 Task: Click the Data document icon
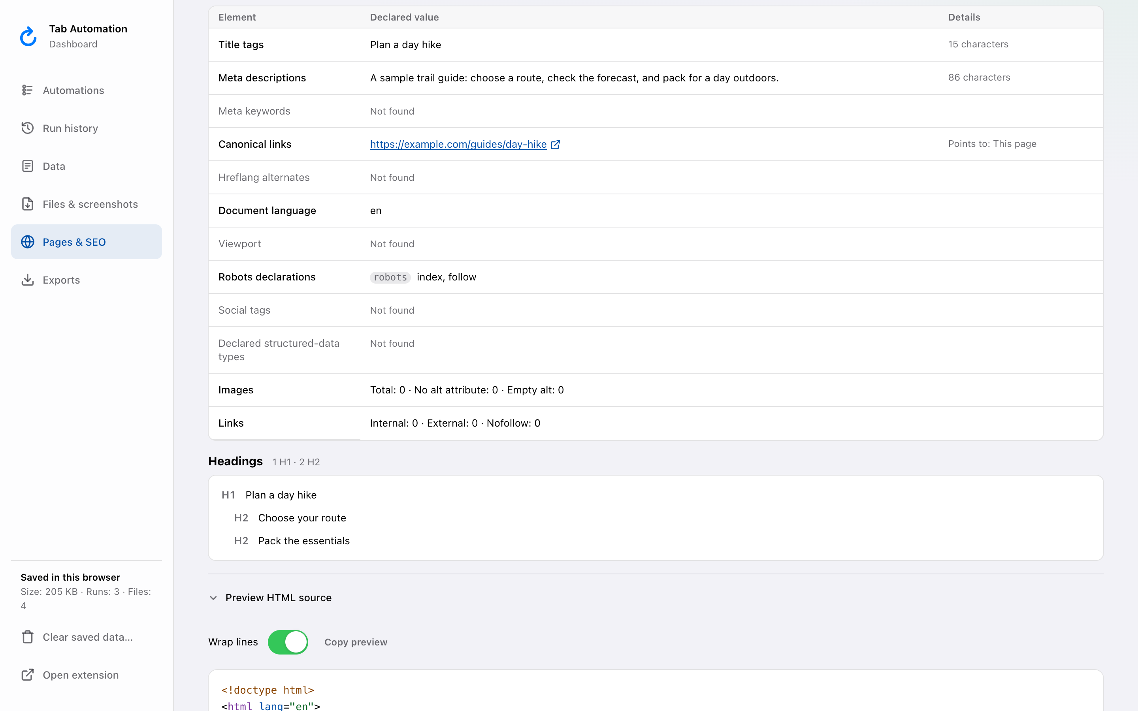(27, 166)
